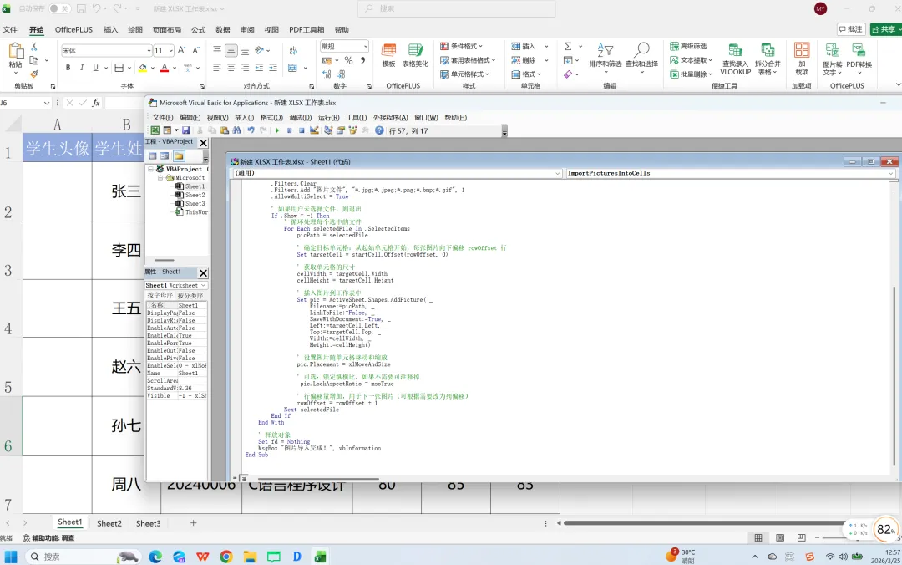Screen dimensions: 902x565
Task: Switch to Page Layout view button
Action: point(780,538)
